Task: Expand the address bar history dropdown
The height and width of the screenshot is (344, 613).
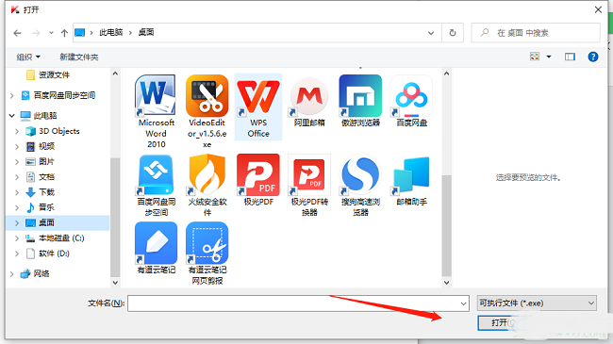Action: (431, 33)
